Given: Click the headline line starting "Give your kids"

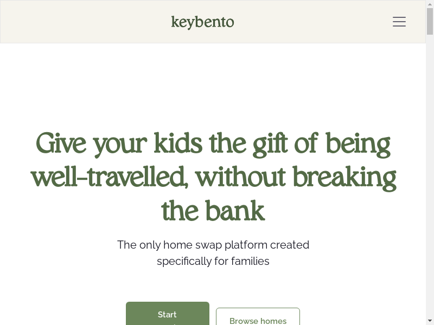Looking at the screenshot, I should coord(213,144).
